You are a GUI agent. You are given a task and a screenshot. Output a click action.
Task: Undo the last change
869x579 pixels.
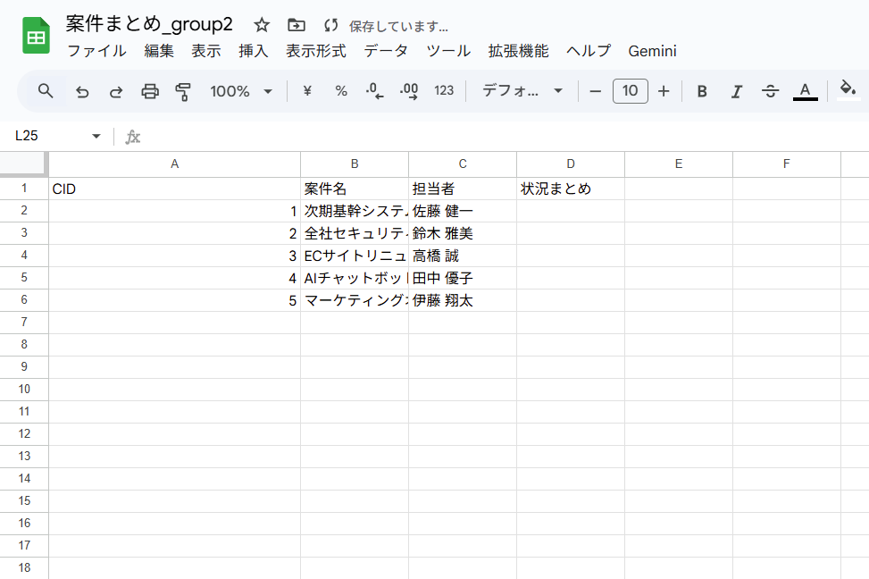pyautogui.click(x=80, y=91)
